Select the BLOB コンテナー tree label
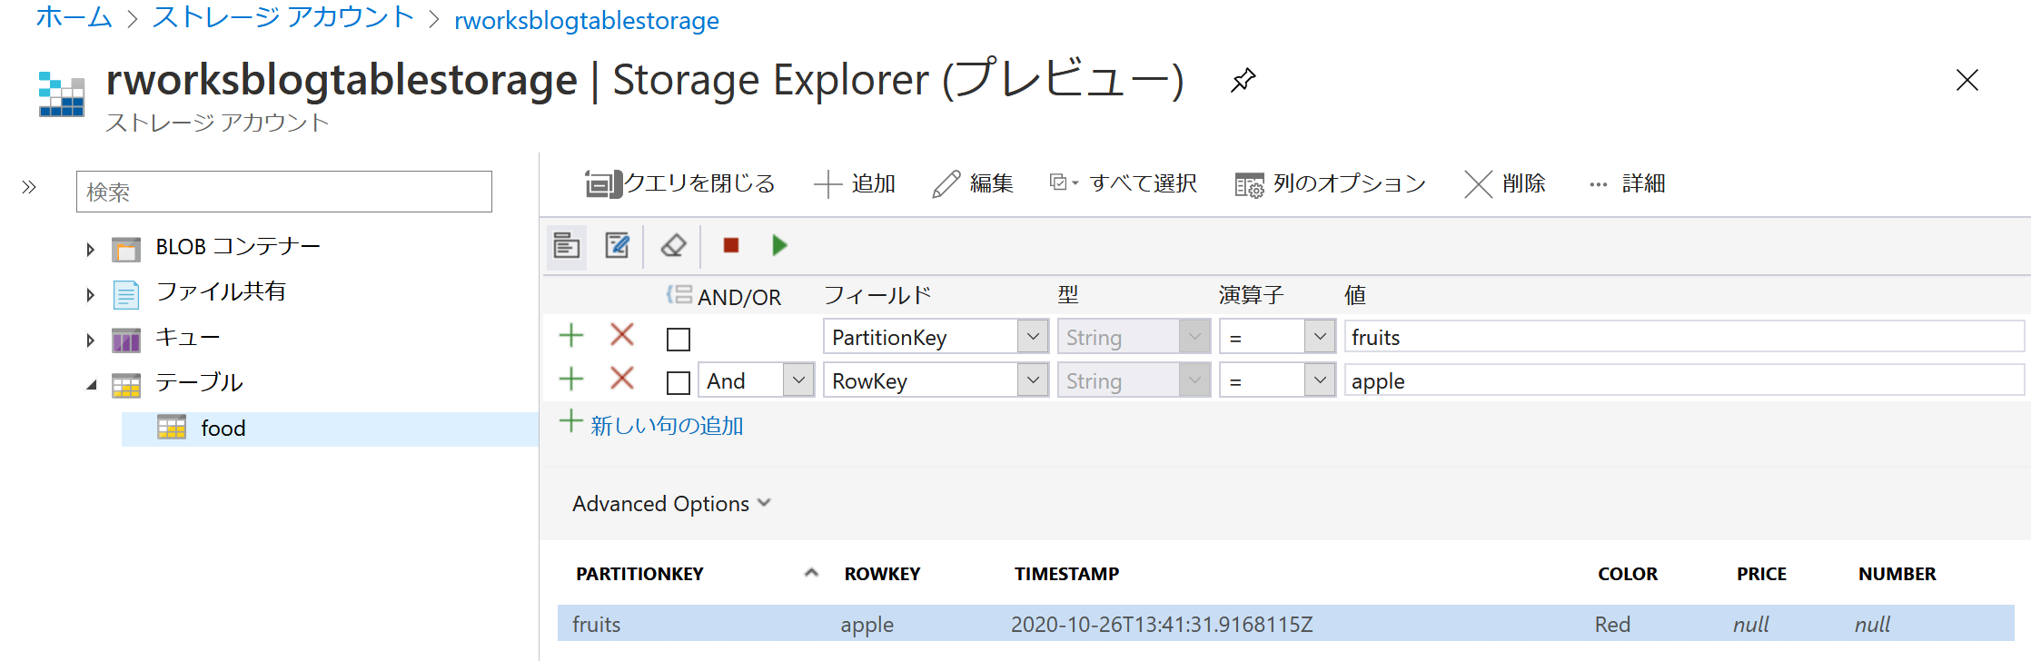Screen dimensions: 2031x661 click(238, 247)
